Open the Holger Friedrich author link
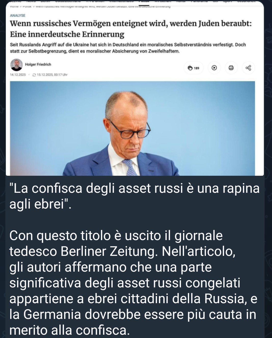Image resolution: width=272 pixels, height=338 pixels. pos(38,64)
